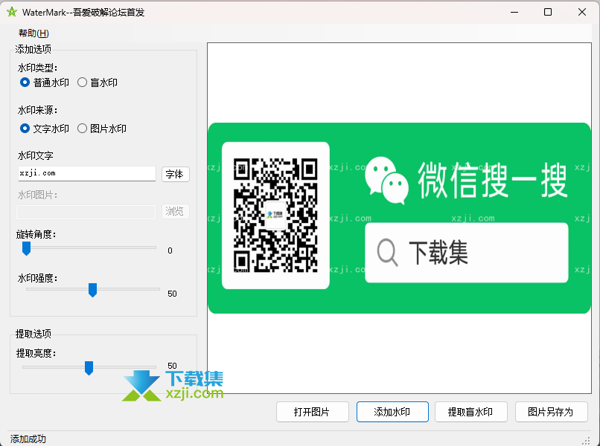Select the 普通水印 radio button
Image resolution: width=600 pixels, height=446 pixels.
[45, 83]
